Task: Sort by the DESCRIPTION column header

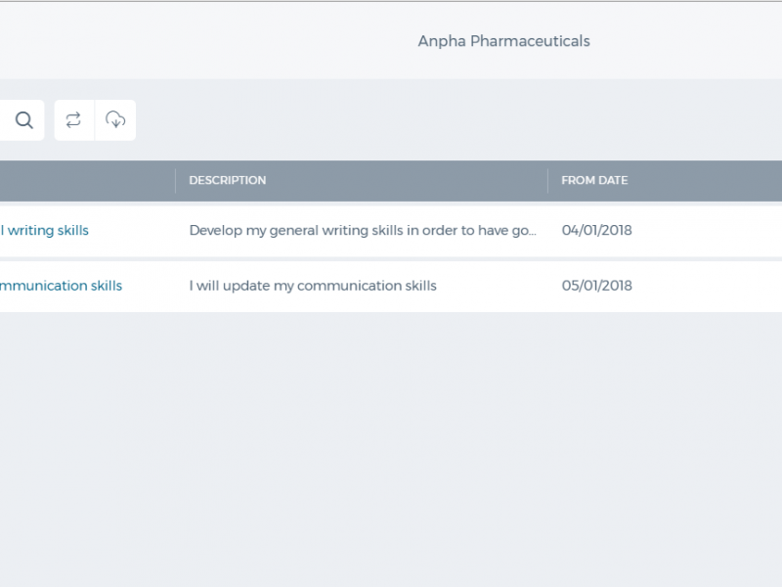Action: click(x=228, y=180)
